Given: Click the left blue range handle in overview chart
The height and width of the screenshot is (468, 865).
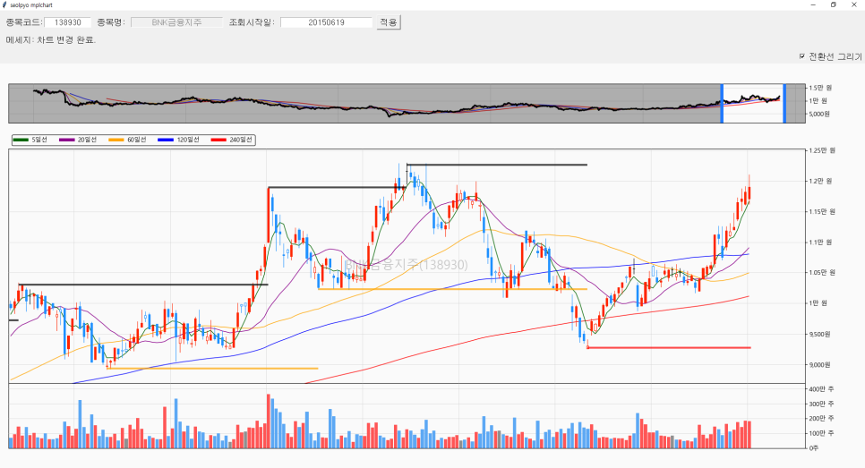Looking at the screenshot, I should (x=722, y=103).
